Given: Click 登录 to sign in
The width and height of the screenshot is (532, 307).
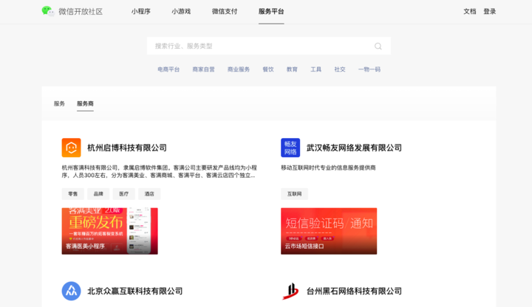Looking at the screenshot, I should click(490, 12).
